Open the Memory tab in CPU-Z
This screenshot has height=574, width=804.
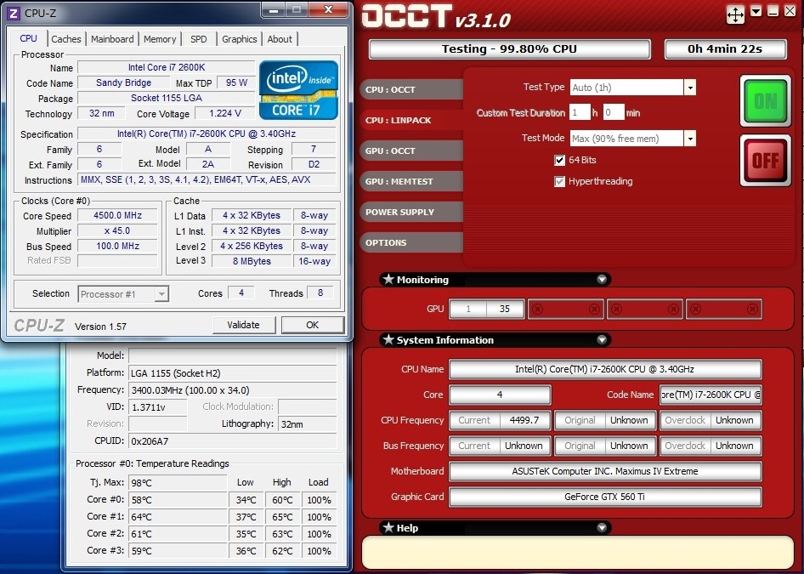(x=160, y=39)
